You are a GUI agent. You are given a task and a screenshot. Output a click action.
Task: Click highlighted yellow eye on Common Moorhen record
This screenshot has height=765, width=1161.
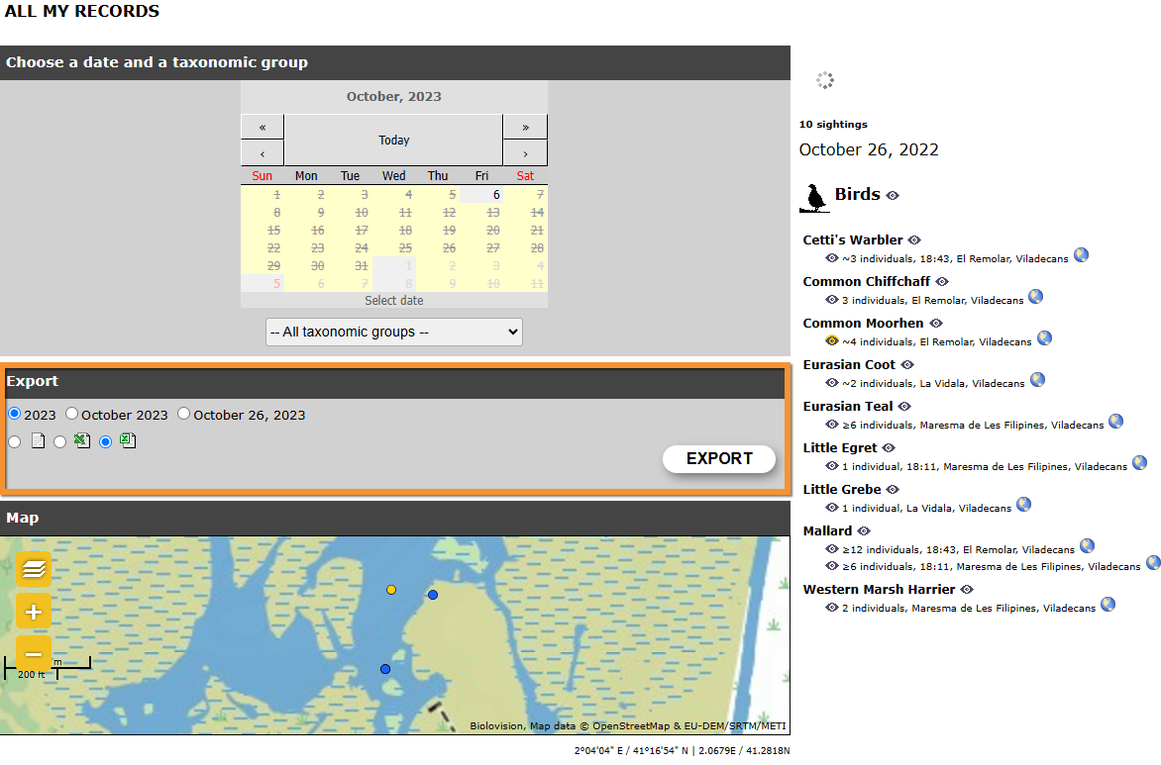pos(832,341)
